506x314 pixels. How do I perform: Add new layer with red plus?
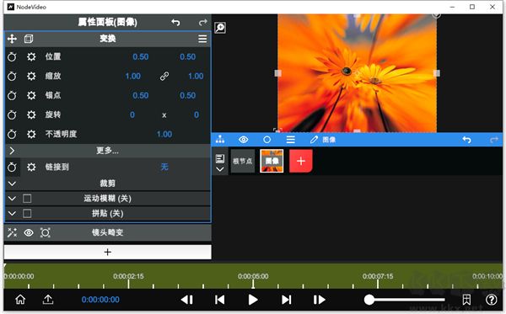tap(301, 161)
